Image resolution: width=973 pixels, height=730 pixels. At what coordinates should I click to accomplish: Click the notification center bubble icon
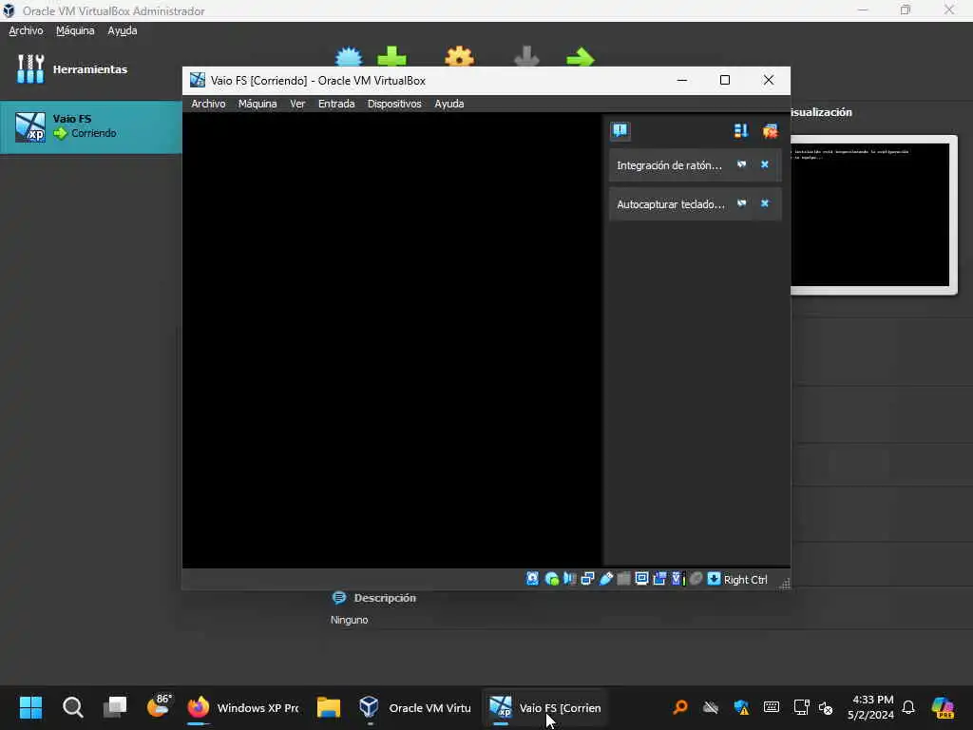[620, 130]
